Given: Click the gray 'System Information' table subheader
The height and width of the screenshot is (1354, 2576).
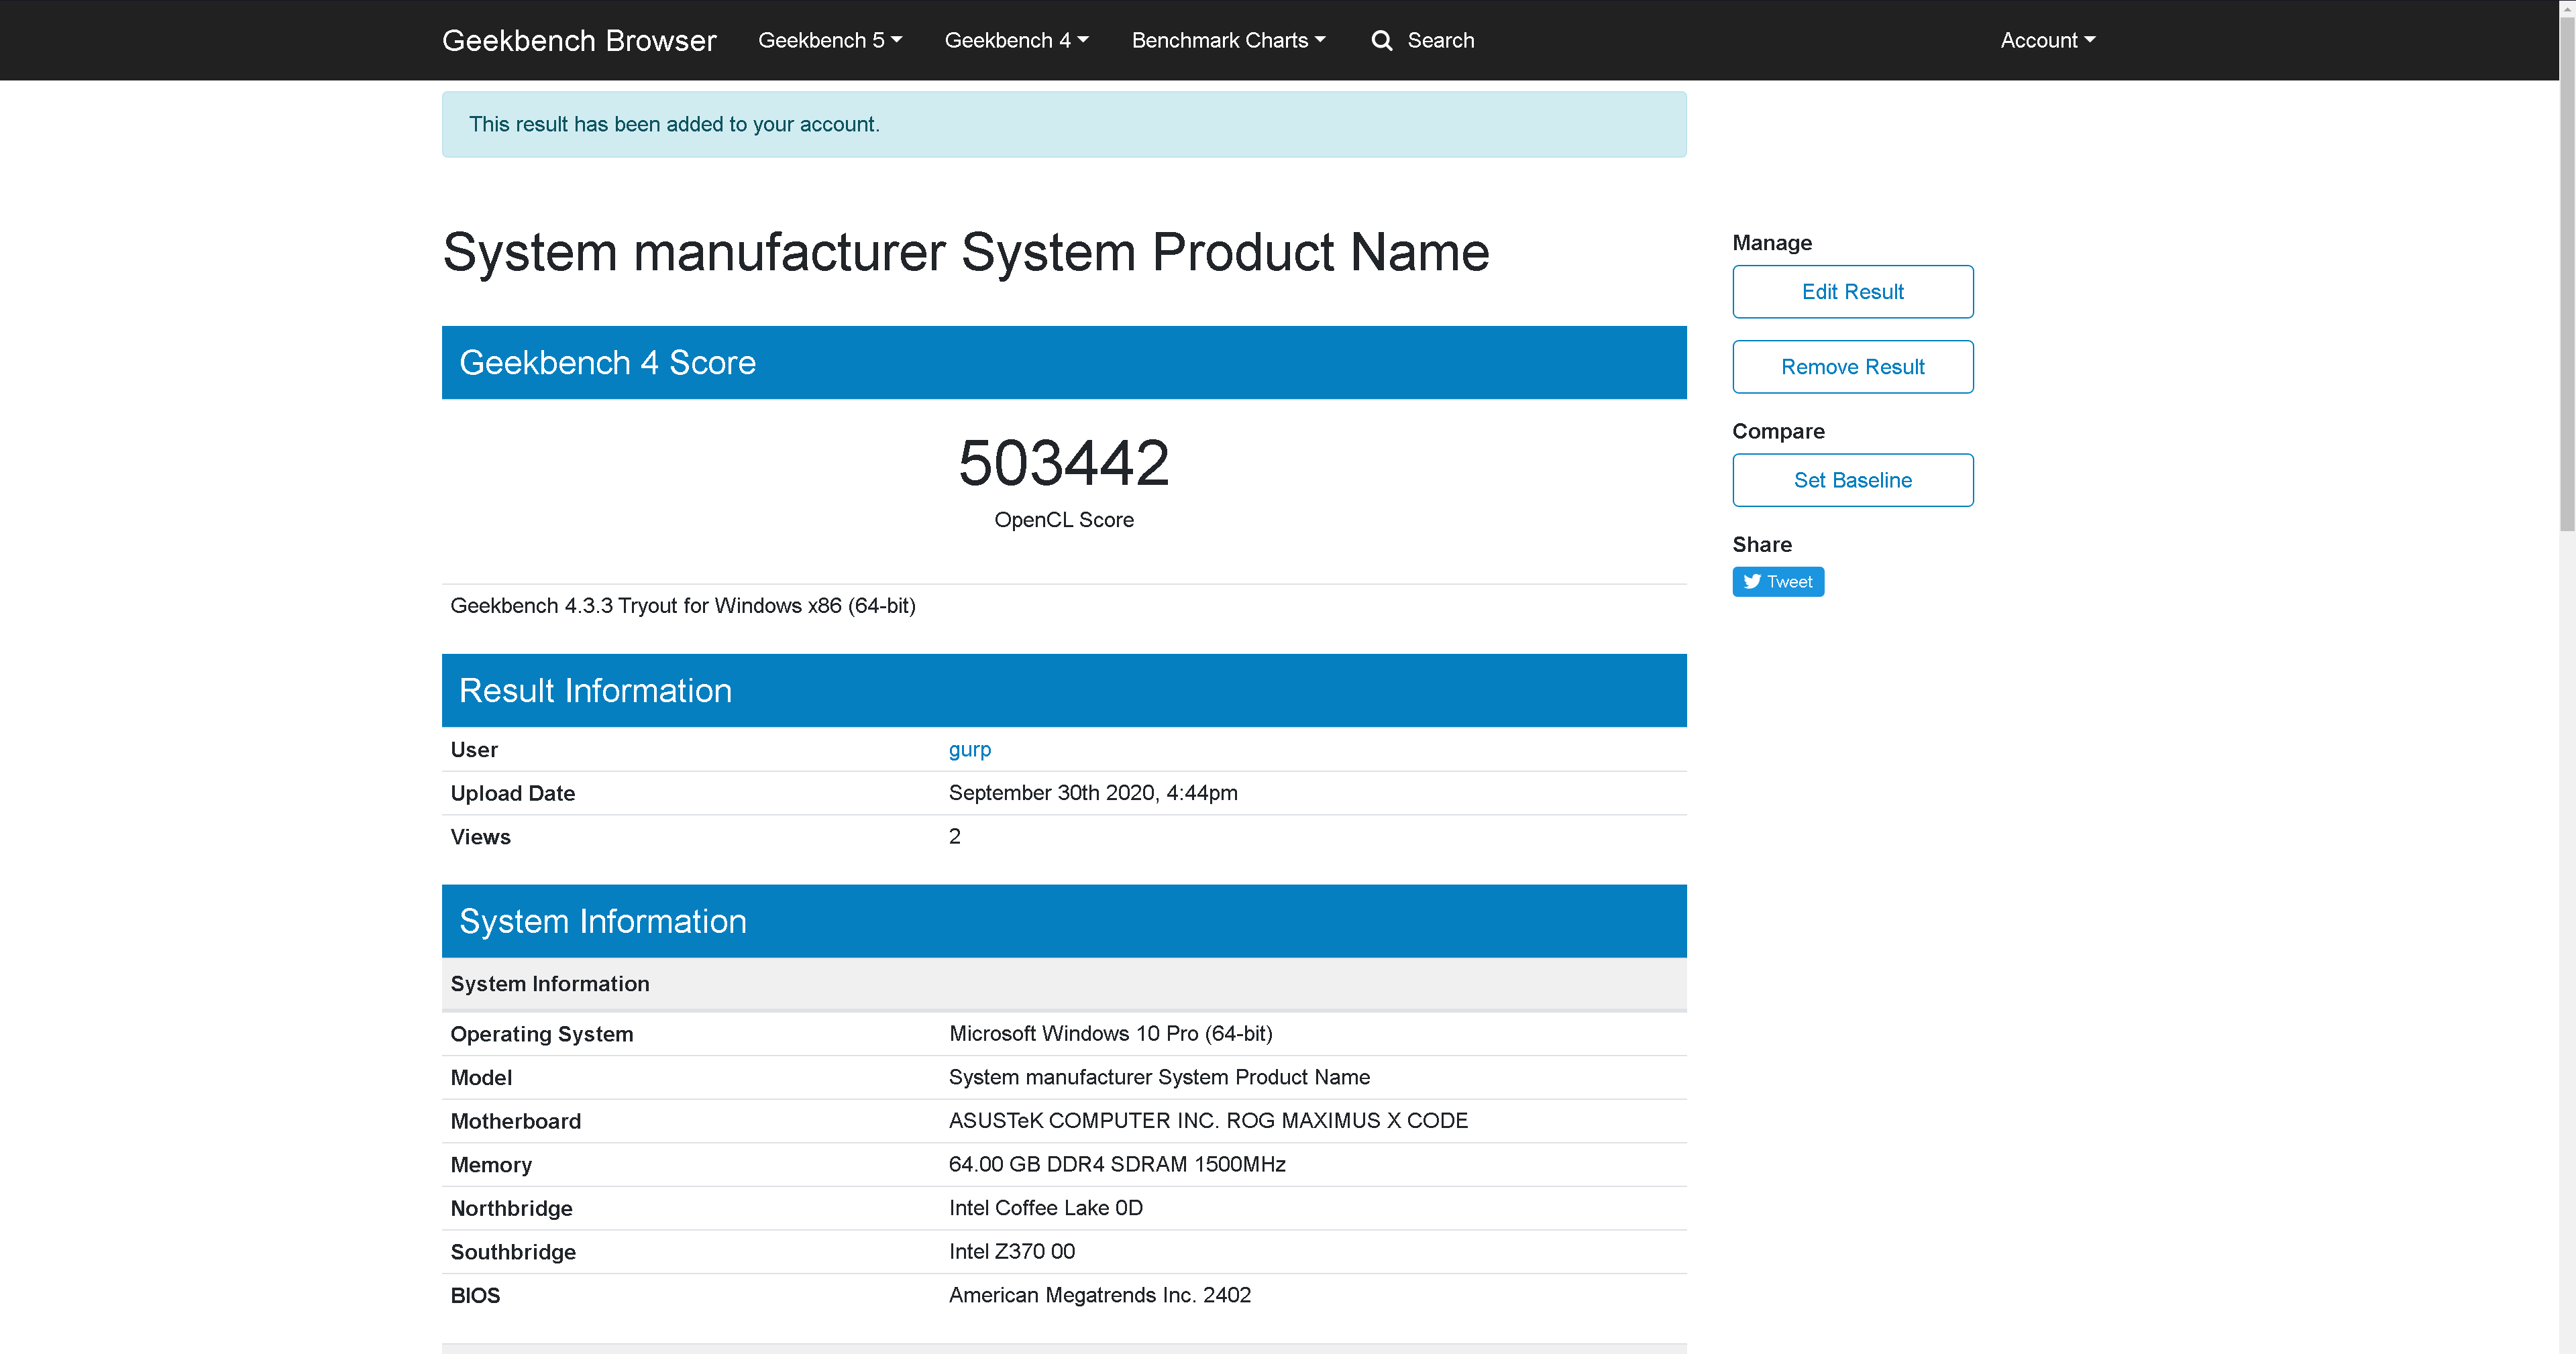Looking at the screenshot, I should click(1064, 984).
